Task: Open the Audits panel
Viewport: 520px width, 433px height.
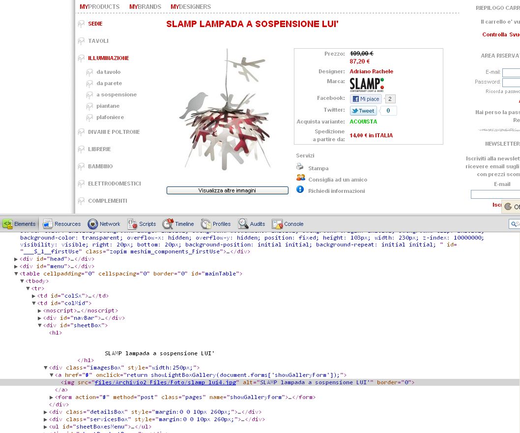Action: point(252,224)
